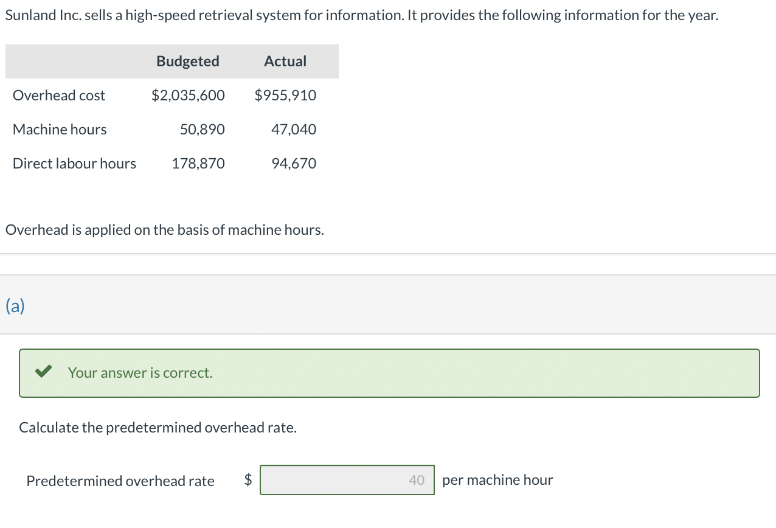Select the Calculate the predetermined overhead rate prompt
The height and width of the screenshot is (528, 776).
tap(158, 428)
